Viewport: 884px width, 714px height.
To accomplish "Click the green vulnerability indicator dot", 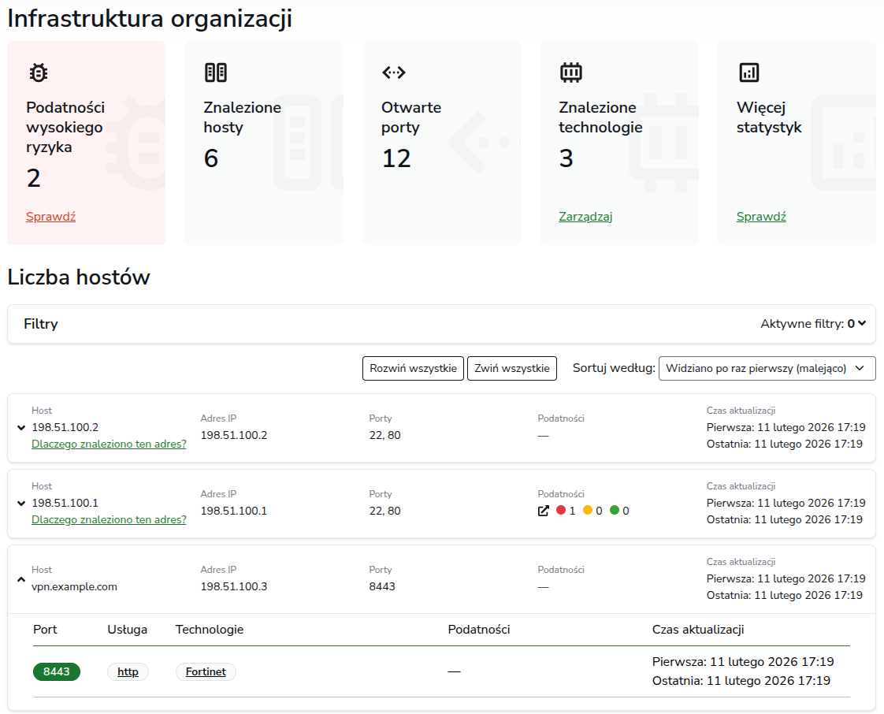I will pyautogui.click(x=615, y=511).
